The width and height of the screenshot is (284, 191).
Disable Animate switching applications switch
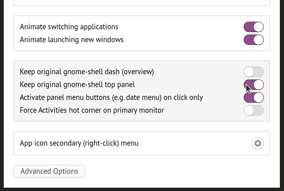253,27
